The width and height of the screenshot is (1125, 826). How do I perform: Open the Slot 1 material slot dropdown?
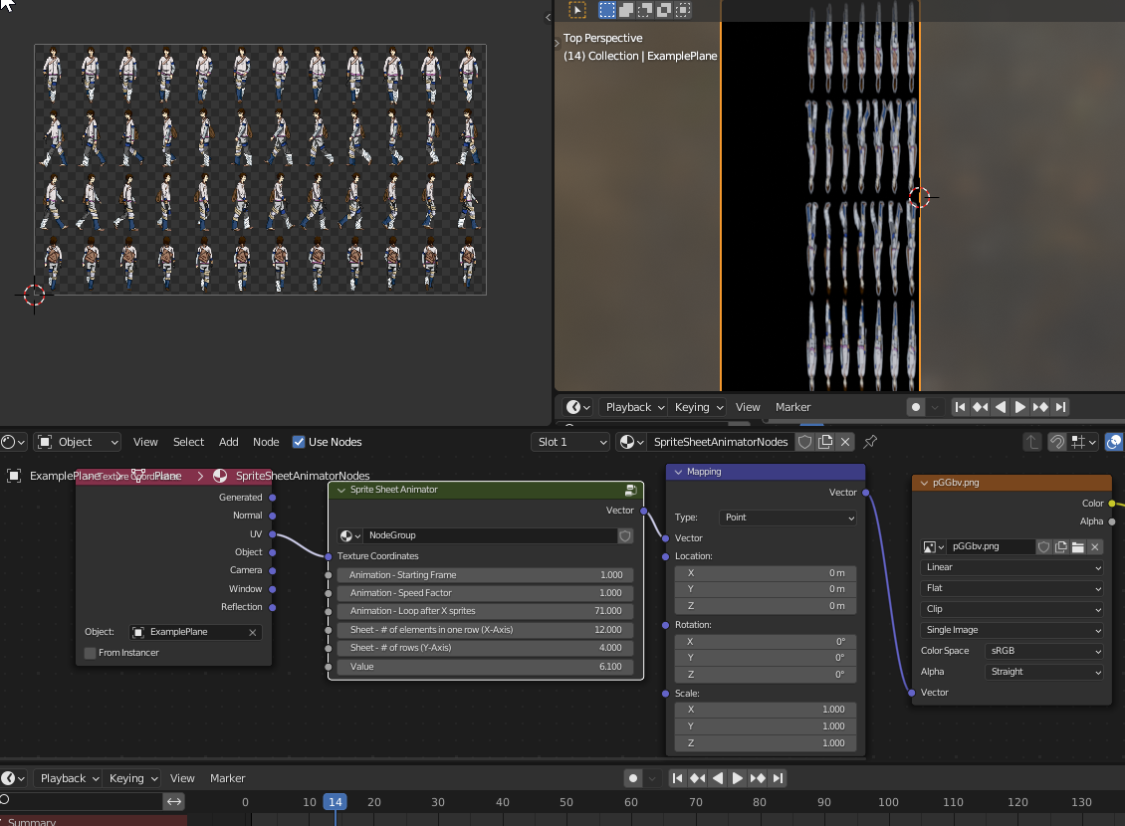click(570, 442)
